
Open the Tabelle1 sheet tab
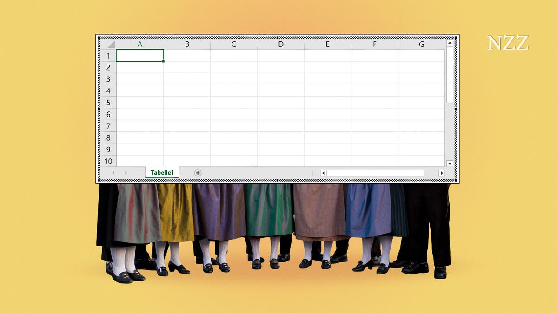pyautogui.click(x=162, y=173)
